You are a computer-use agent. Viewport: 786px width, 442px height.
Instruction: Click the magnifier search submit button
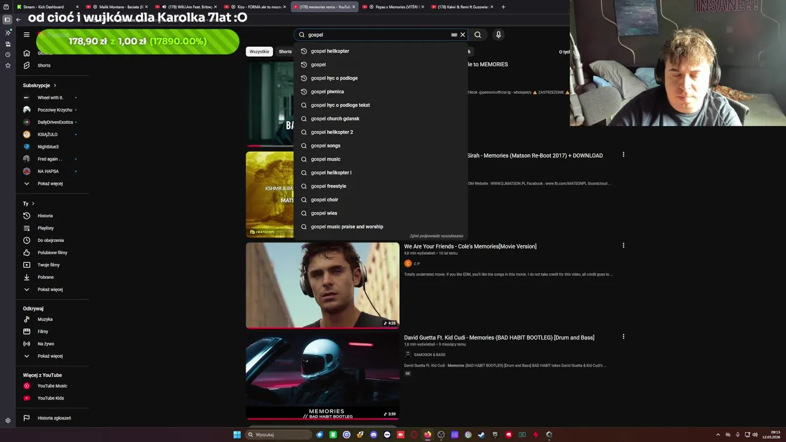click(x=478, y=34)
